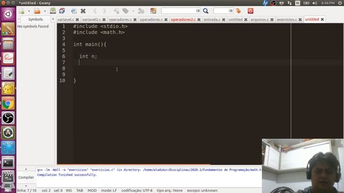Select the Compiler message tab
This screenshot has width=344, height=193.
(x=26, y=177)
